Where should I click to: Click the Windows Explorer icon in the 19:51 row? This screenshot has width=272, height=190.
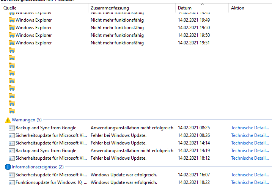point(12,43)
